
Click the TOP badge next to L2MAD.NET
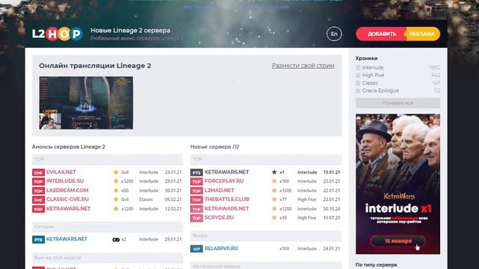pos(196,191)
